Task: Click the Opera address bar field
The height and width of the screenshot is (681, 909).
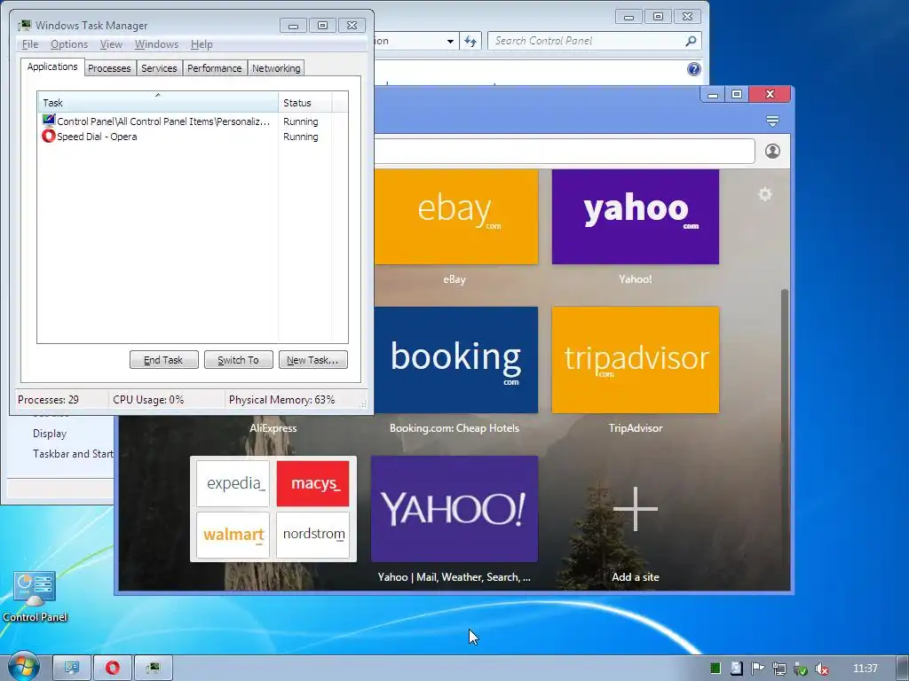Action: [564, 151]
